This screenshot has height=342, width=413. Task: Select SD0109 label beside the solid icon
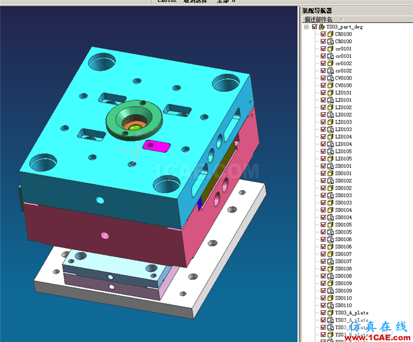pyautogui.click(x=344, y=284)
